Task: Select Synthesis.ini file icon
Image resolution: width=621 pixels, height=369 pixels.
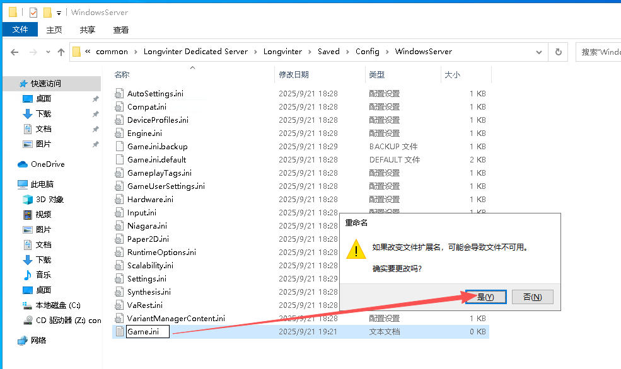Action: point(119,292)
